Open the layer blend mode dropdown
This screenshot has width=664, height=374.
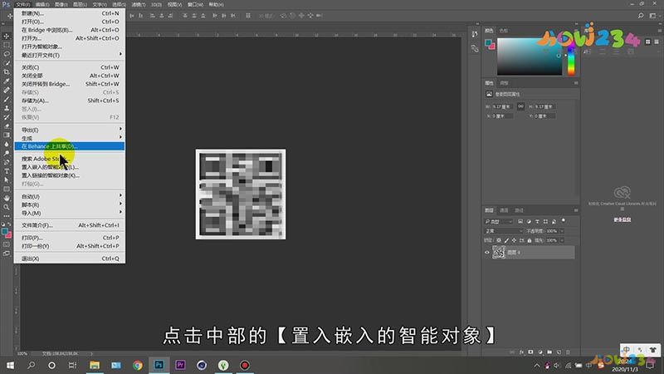(x=504, y=231)
